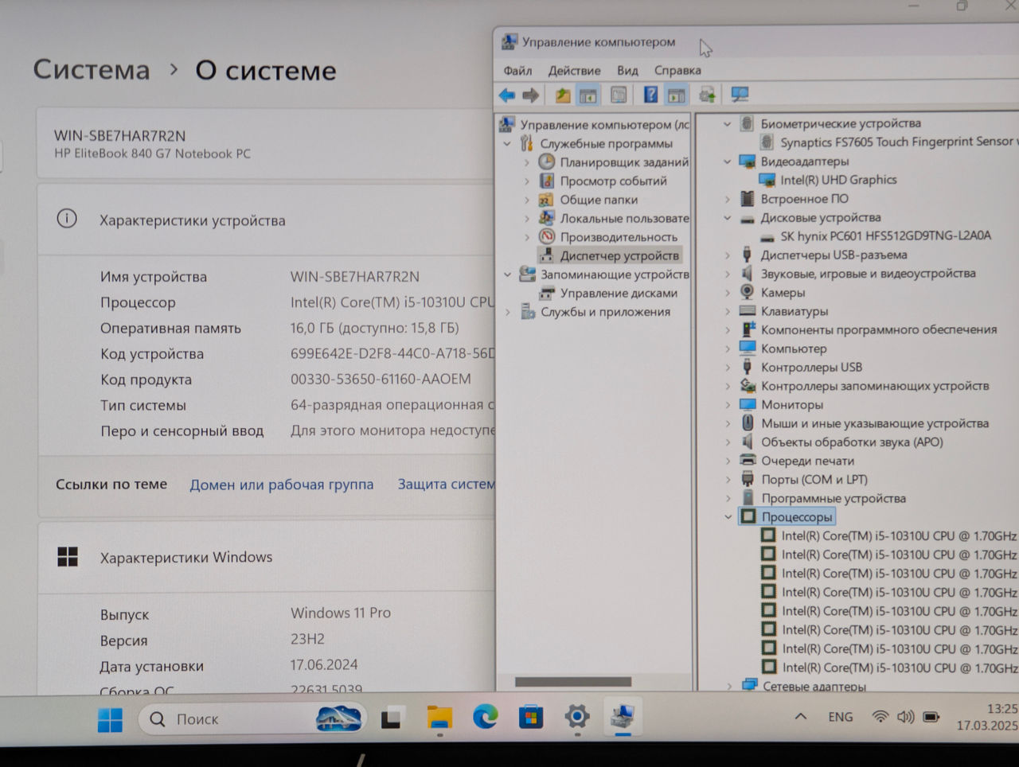Screen dimensions: 1019x767
Task: Show hidden tray icons chevron
Action: pos(801,717)
